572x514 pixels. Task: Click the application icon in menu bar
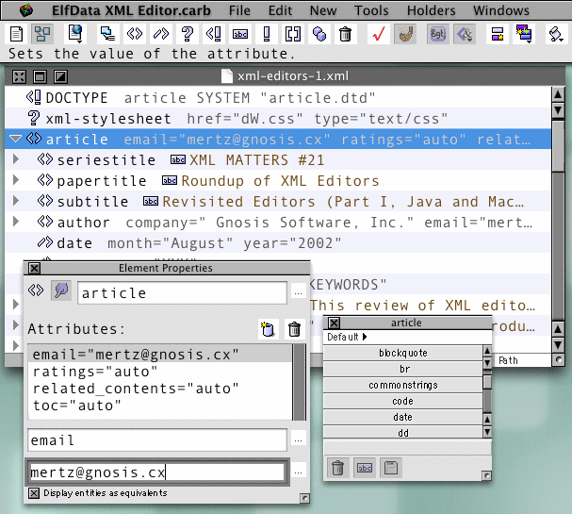(x=26, y=10)
